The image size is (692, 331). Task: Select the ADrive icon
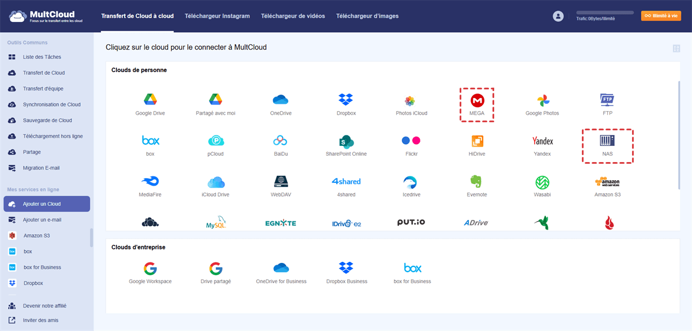477,223
